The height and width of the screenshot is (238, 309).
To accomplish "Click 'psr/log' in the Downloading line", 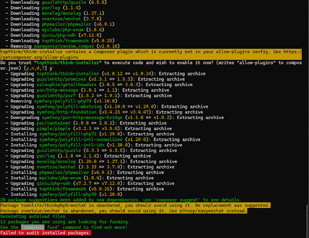I will 51,8.
